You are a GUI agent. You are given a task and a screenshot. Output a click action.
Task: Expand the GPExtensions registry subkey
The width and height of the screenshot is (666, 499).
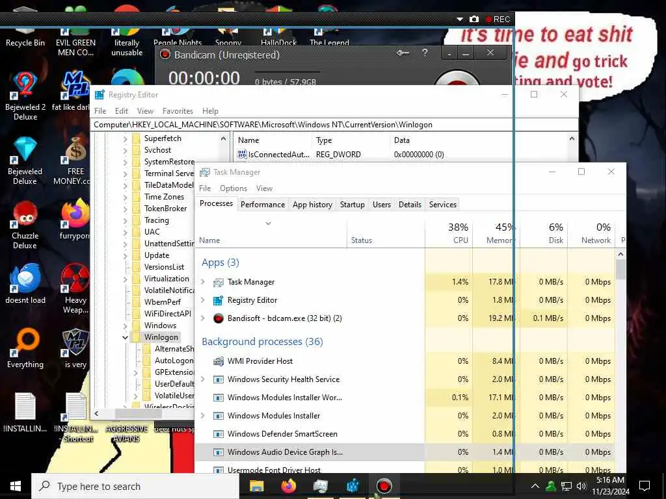coord(135,372)
